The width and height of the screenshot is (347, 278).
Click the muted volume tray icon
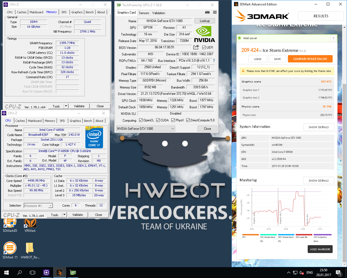(x=301, y=273)
